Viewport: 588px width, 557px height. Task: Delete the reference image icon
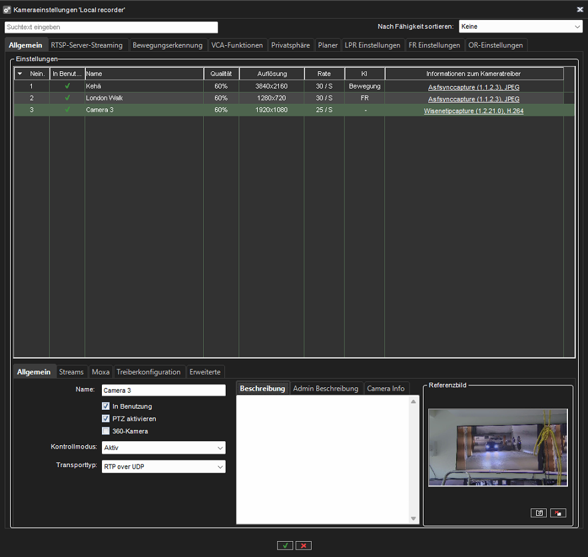click(x=558, y=513)
